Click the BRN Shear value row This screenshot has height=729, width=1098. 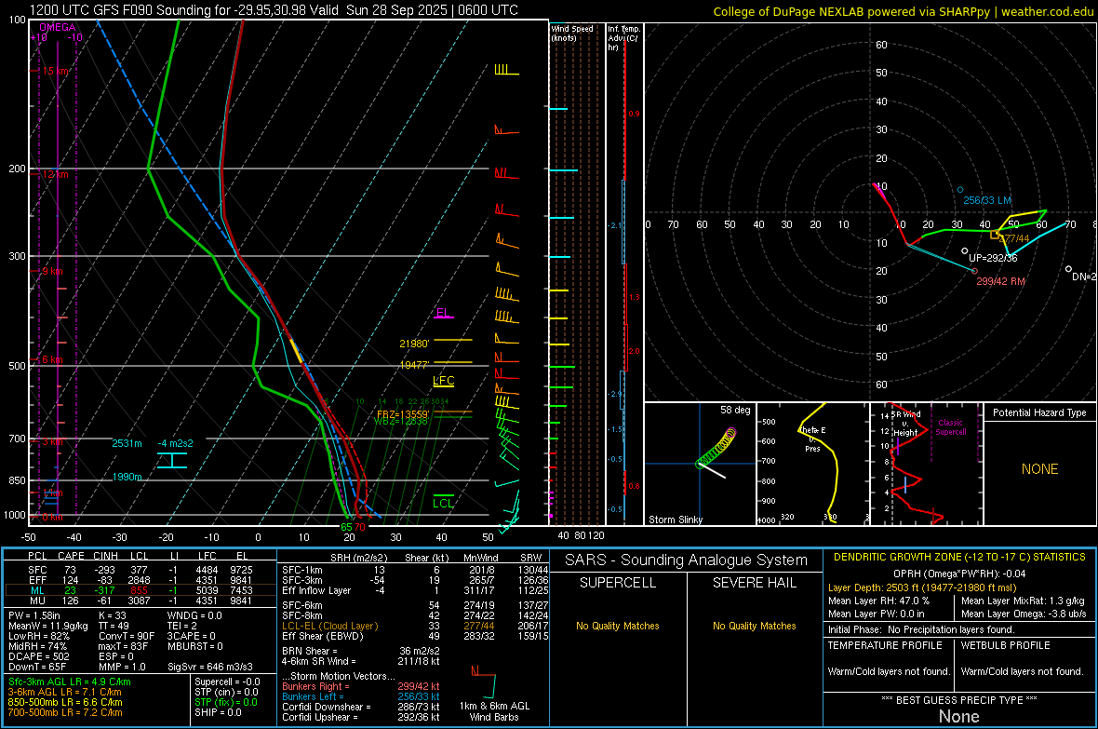pyautogui.click(x=361, y=651)
